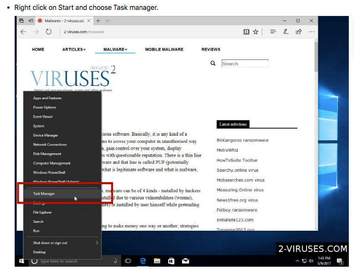Expand Shut down or sign out submenu
The width and height of the screenshot is (354, 271).
click(x=63, y=243)
